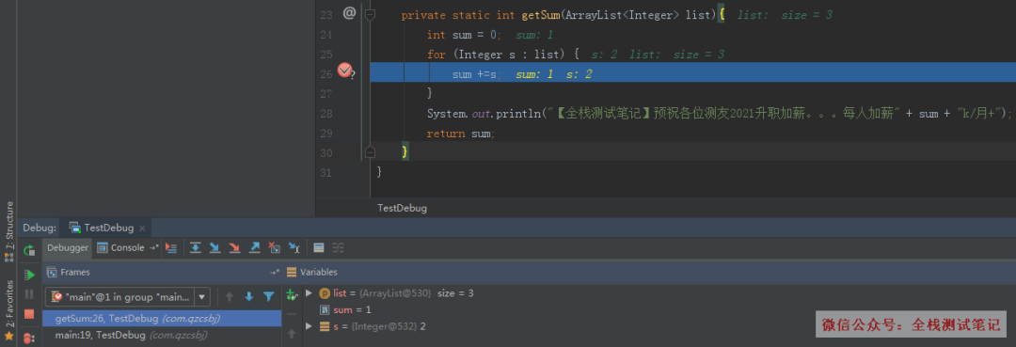Click the Step Out icon
The width and height of the screenshot is (1016, 347).
tap(255, 247)
